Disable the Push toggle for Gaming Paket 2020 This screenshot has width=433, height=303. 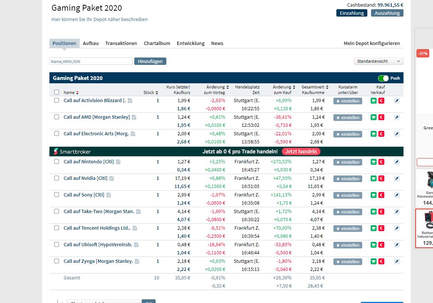384,78
